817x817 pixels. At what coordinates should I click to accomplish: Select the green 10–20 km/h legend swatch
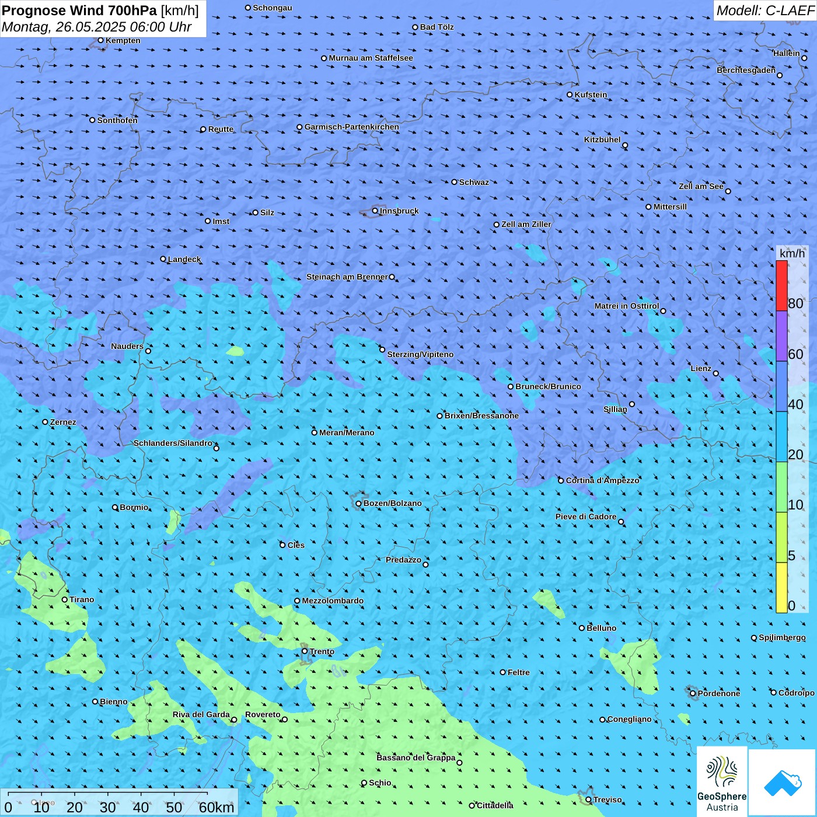tap(781, 487)
